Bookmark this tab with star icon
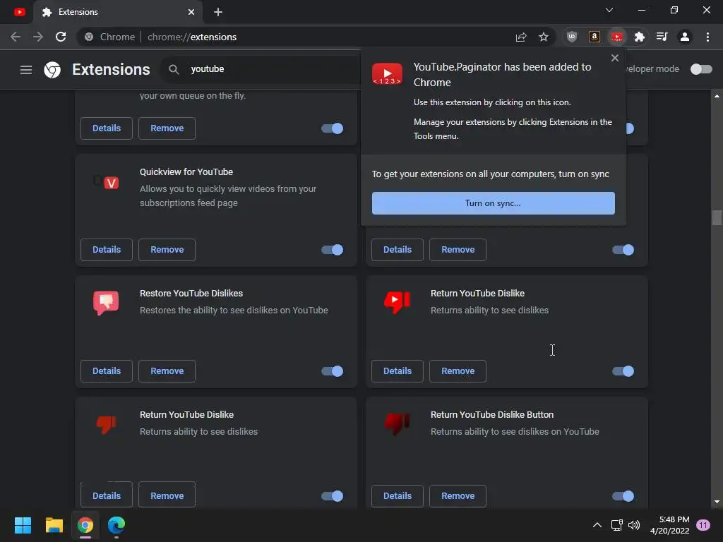This screenshot has width=723, height=542. tap(544, 37)
